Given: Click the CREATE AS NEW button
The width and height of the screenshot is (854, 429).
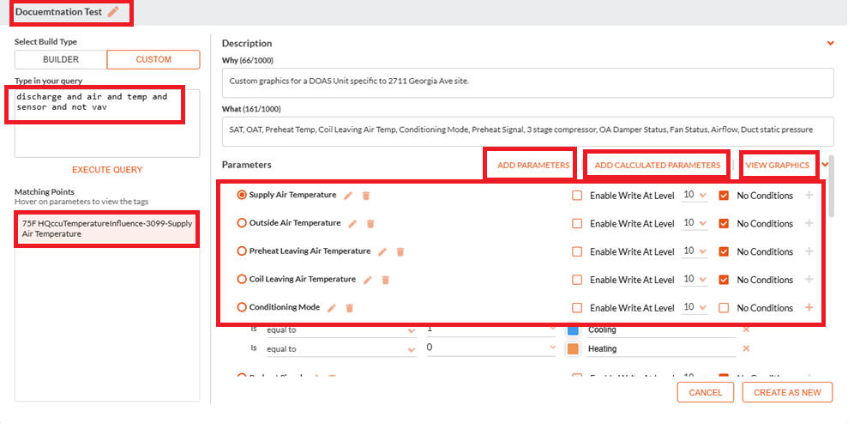Looking at the screenshot, I should [787, 392].
